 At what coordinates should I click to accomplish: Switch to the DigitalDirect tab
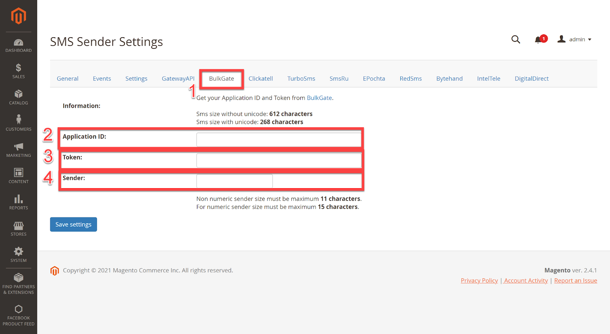[531, 78]
